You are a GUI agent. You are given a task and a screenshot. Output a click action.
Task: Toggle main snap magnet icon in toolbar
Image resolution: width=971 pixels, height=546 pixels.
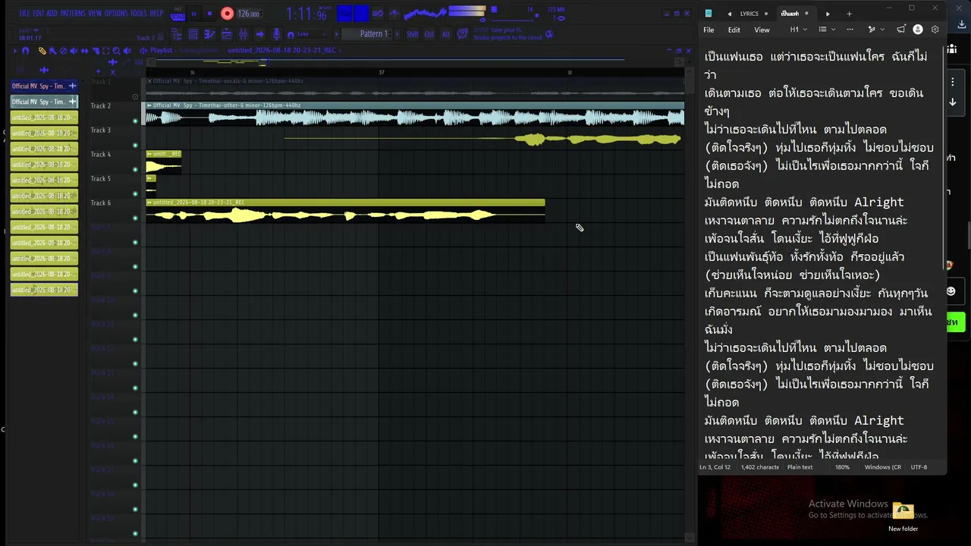coord(290,34)
